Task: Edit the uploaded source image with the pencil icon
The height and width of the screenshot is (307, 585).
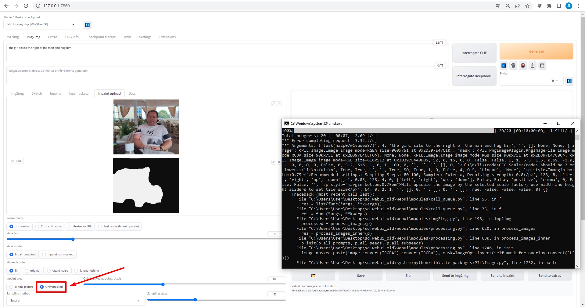Action: (273, 103)
